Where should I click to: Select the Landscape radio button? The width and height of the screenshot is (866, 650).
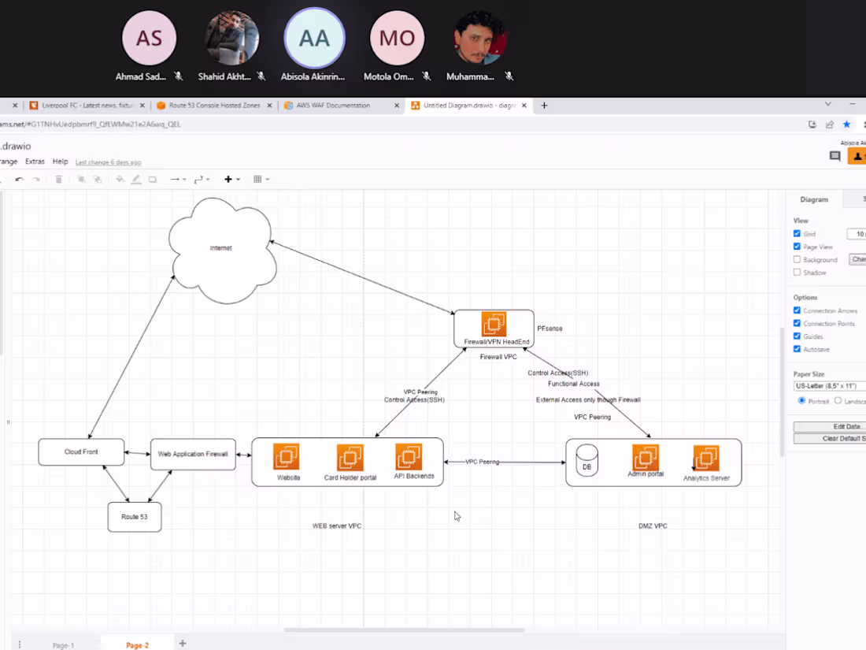[838, 400]
